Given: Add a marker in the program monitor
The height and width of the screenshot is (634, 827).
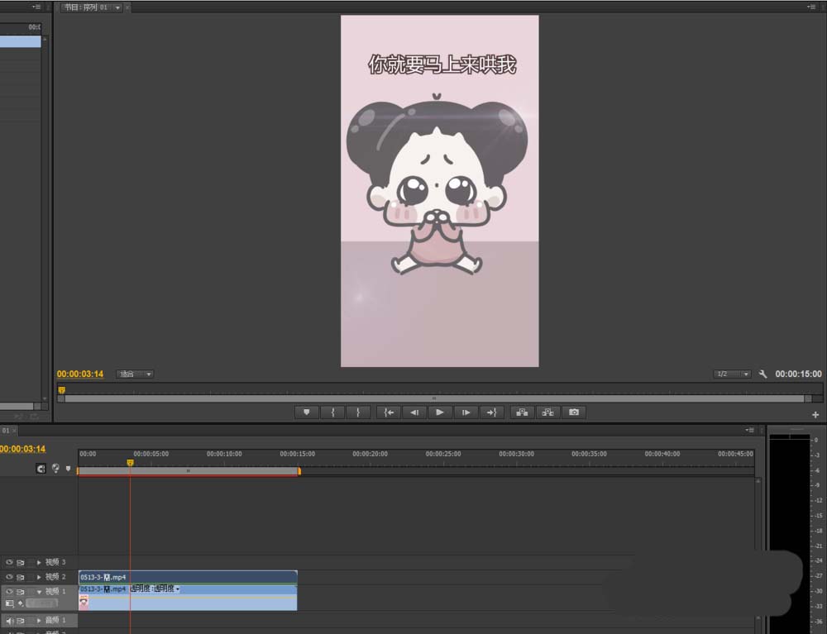Looking at the screenshot, I should point(307,412).
